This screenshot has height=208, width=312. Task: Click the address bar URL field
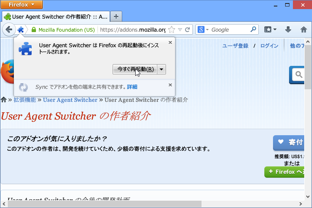(x=133, y=30)
